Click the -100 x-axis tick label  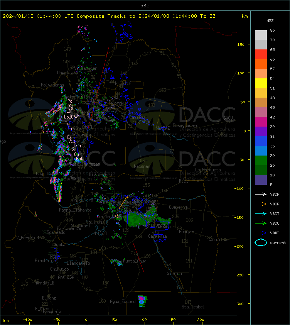(27, 320)
